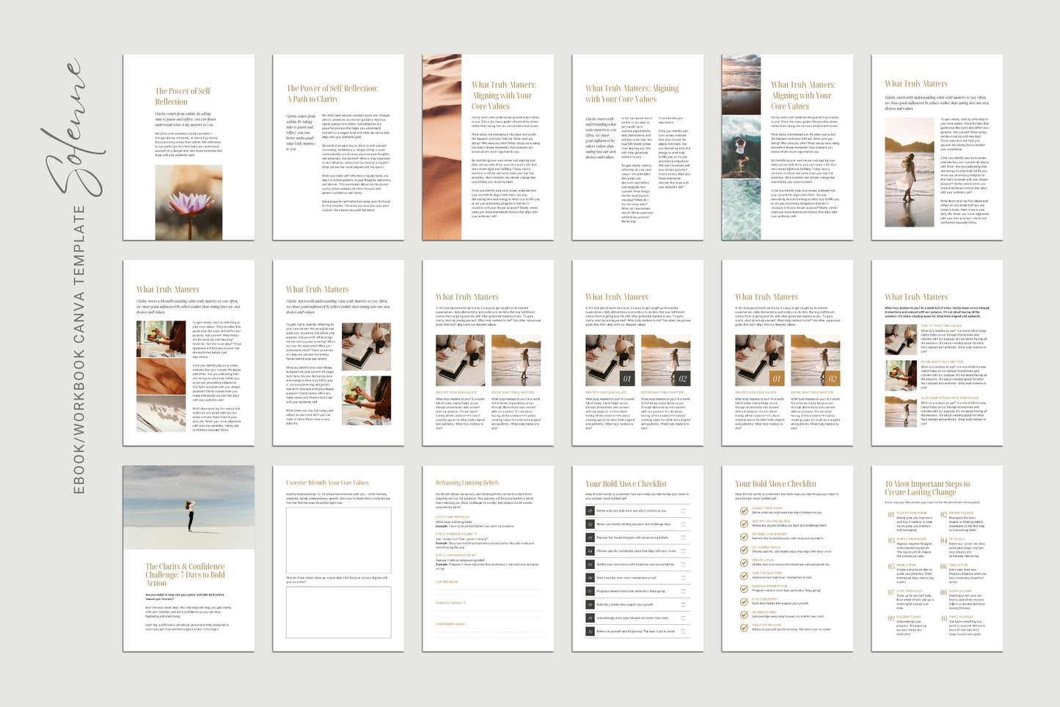Select the pink lotus flower photo
Screen dimensions: 1060x707
tap(189, 202)
